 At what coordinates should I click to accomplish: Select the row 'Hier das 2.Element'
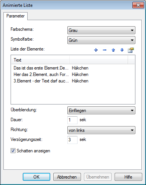[x=73, y=74]
